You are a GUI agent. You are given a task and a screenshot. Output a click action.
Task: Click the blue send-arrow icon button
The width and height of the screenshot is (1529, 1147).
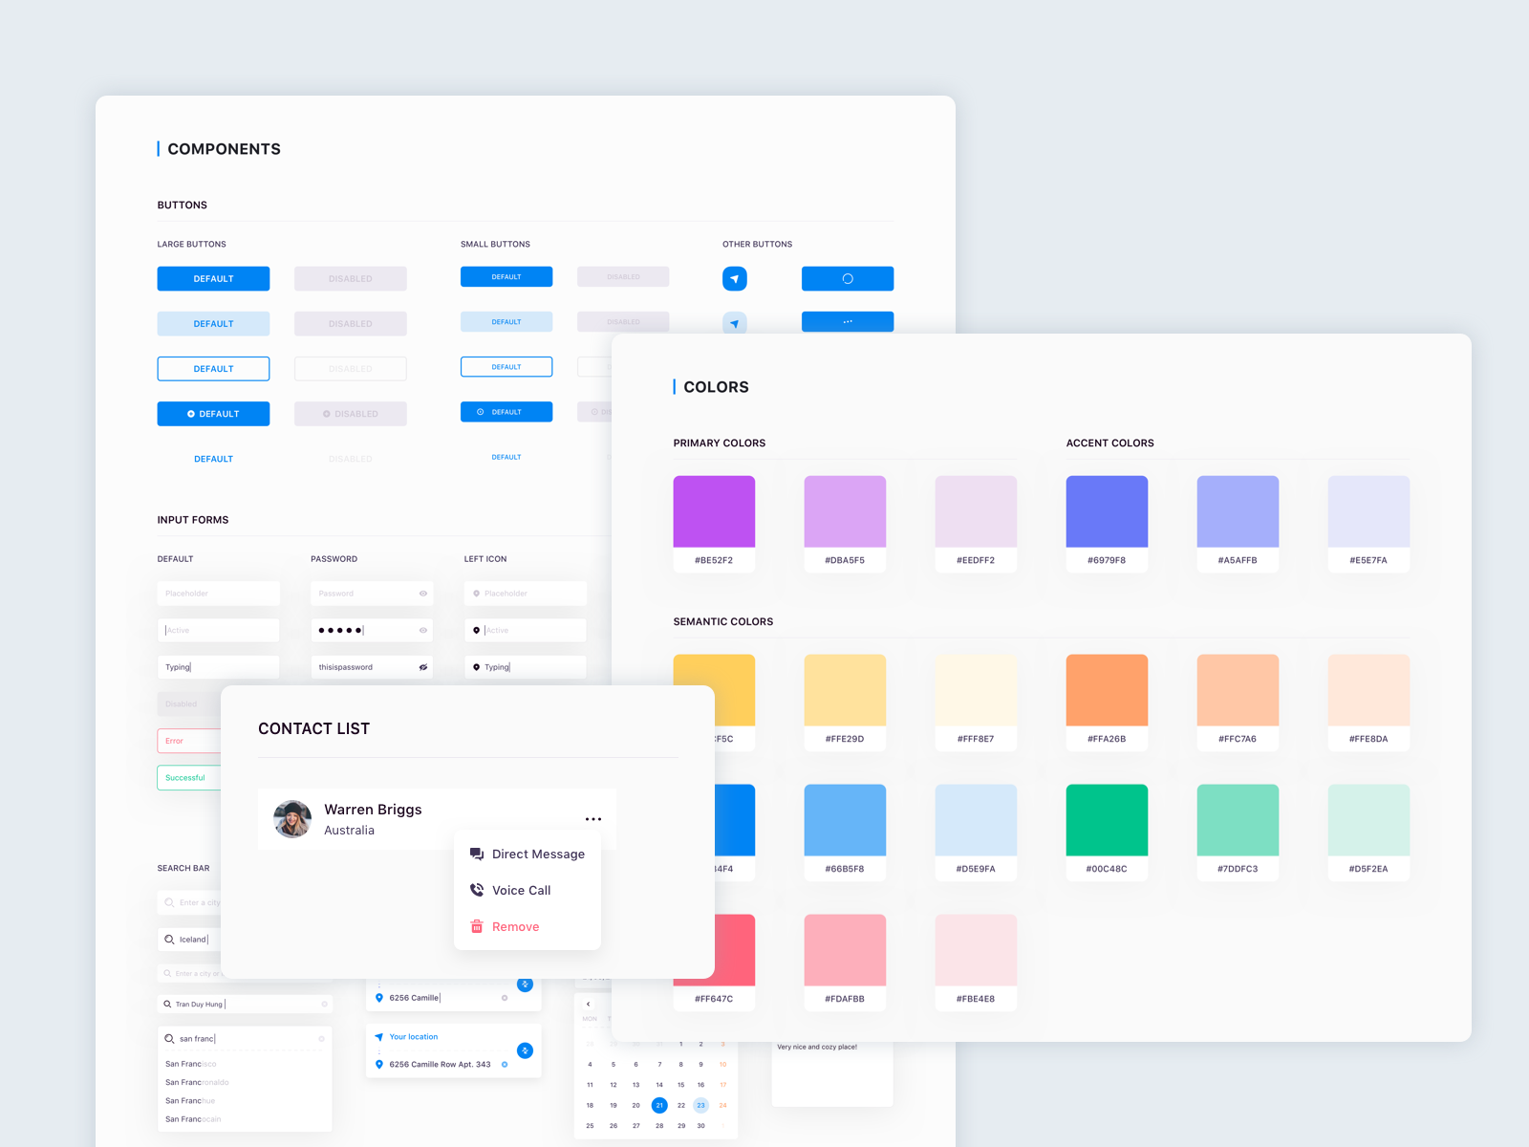coord(734,278)
